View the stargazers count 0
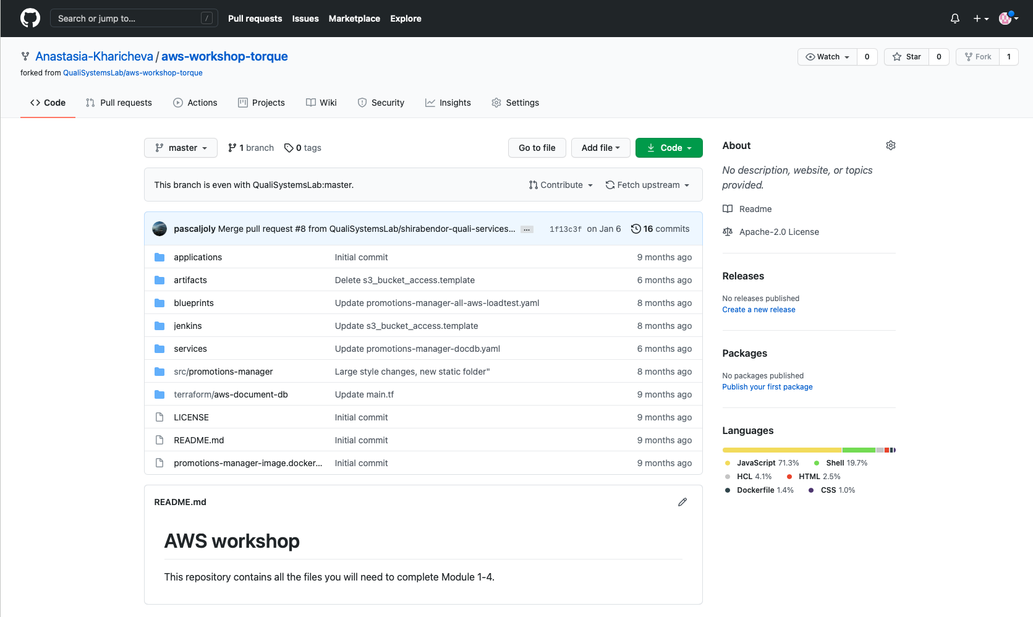 (x=939, y=57)
